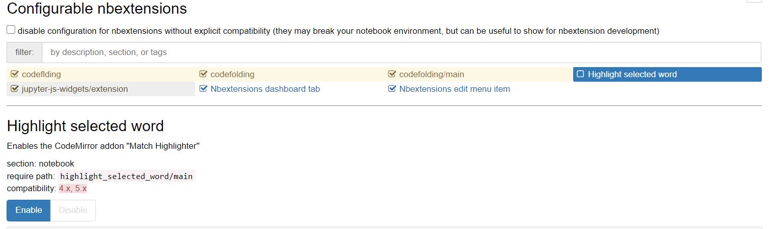Select the codefolding extension name
The height and width of the screenshot is (229, 779).
[x=232, y=75]
